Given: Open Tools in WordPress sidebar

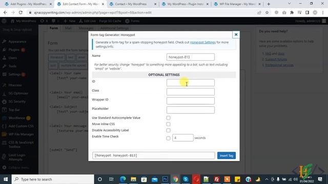Looking at the screenshot, I should click(12, 66).
